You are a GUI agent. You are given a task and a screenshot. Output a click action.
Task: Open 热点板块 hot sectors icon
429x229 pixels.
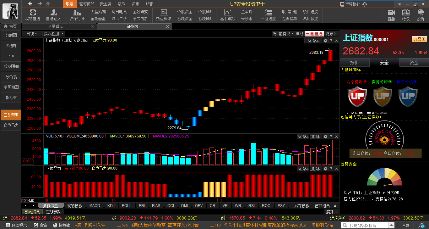(164, 15)
